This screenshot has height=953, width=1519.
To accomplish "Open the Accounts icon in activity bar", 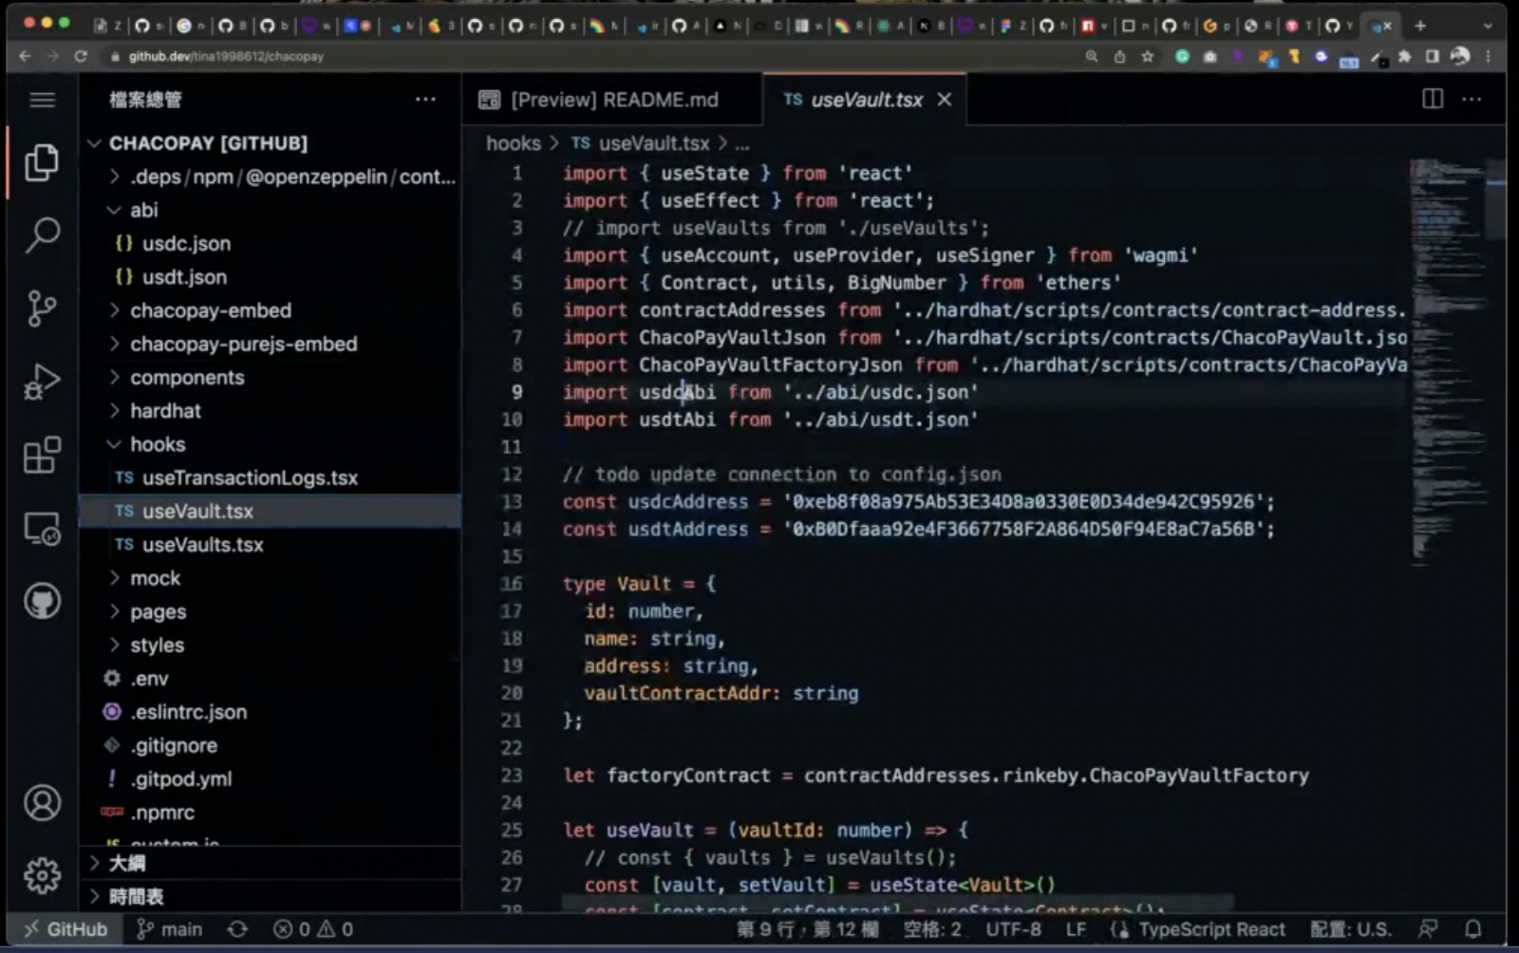I will click(x=42, y=803).
